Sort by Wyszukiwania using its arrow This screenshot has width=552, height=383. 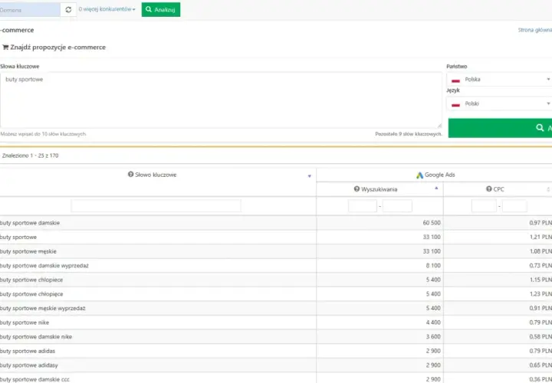coord(436,188)
